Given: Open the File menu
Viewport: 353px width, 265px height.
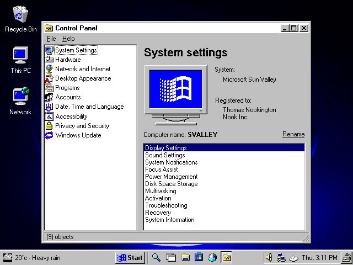Looking at the screenshot, I should pyautogui.click(x=51, y=39).
